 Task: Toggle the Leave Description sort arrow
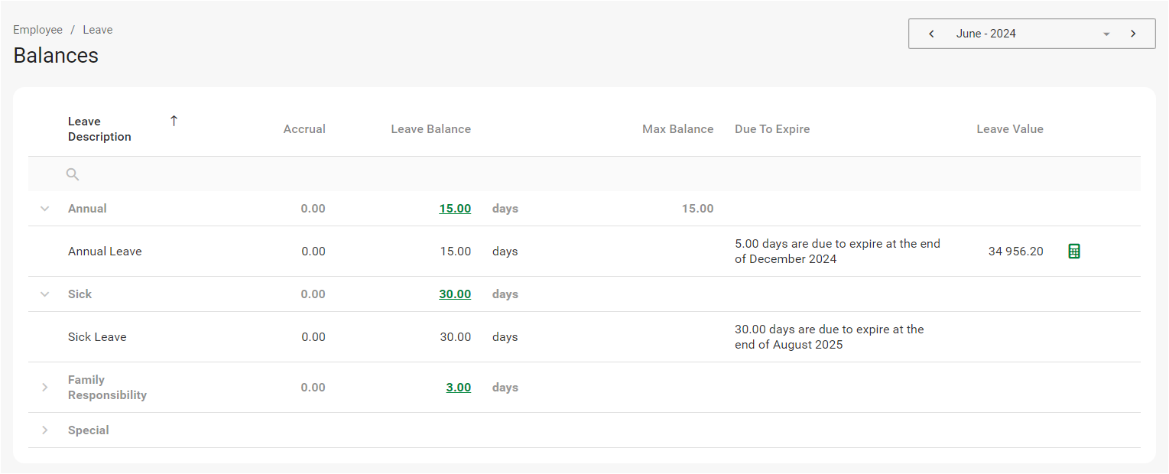coord(174,121)
